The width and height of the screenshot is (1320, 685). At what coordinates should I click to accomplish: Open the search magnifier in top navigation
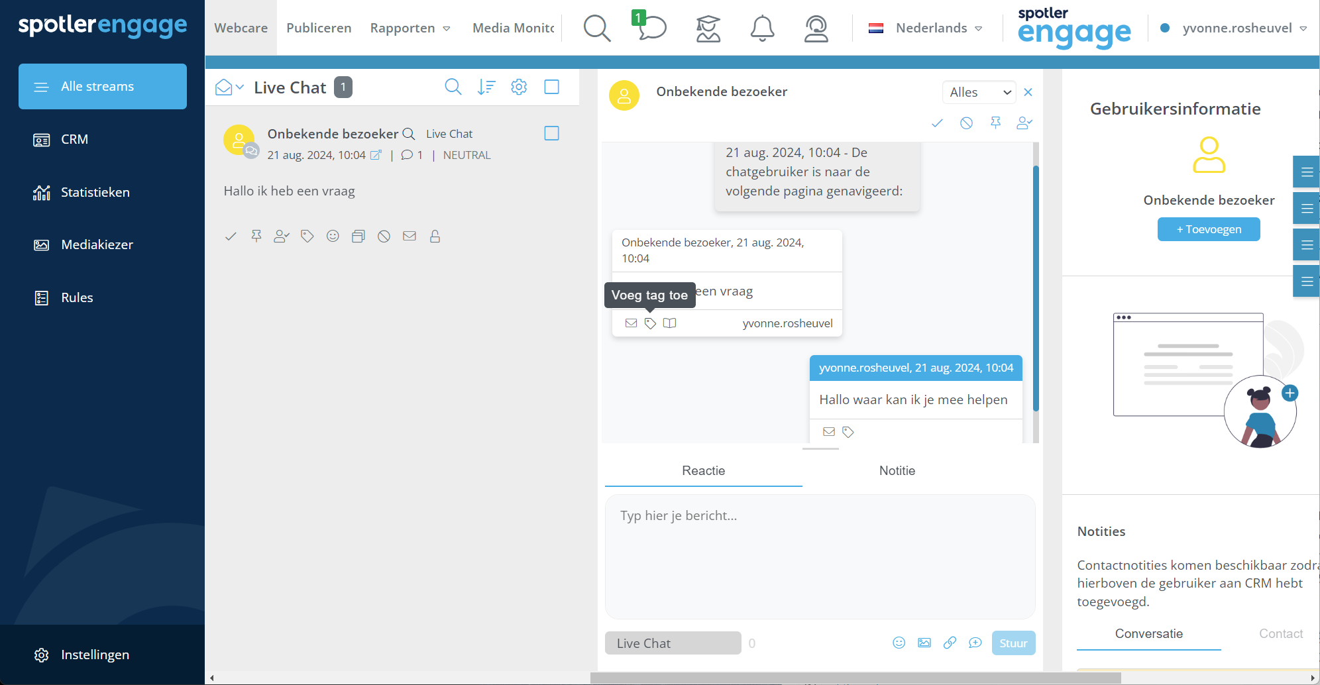click(x=596, y=28)
